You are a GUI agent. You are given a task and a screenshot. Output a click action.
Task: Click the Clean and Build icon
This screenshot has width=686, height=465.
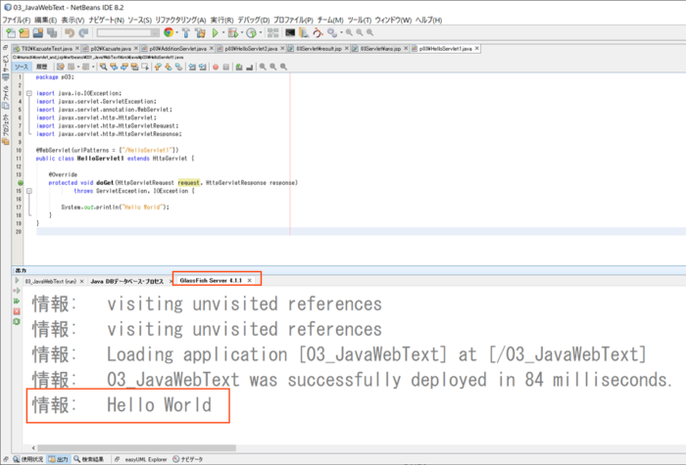click(200, 32)
